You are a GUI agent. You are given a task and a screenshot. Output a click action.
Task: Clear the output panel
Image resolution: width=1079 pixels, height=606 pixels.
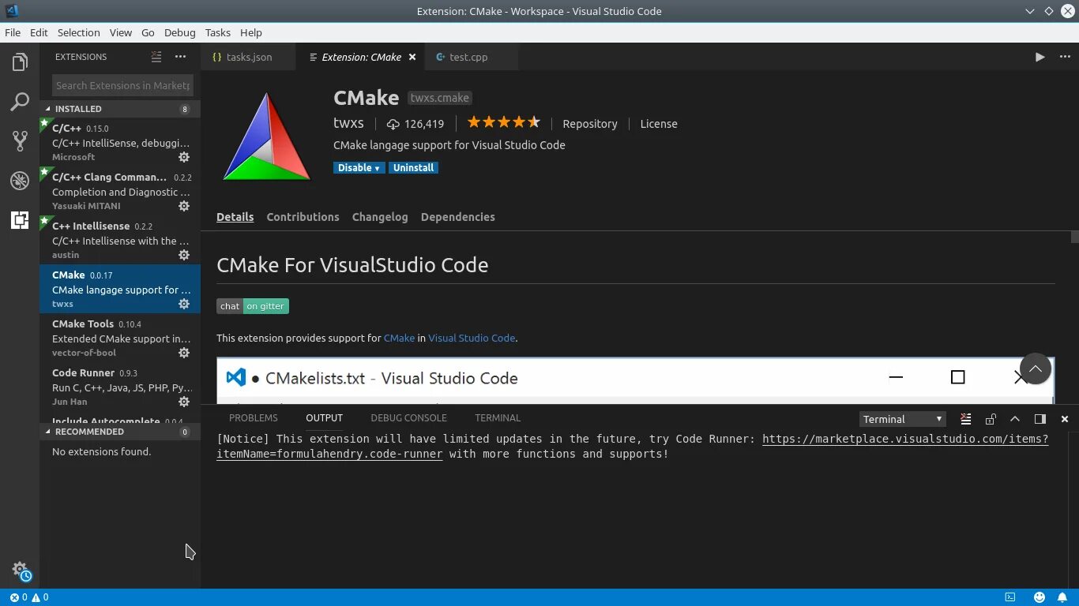(x=965, y=419)
